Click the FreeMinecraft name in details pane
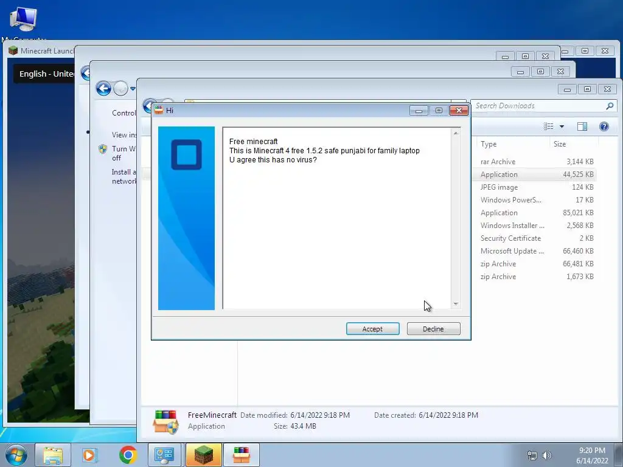Image resolution: width=623 pixels, height=467 pixels. (x=212, y=415)
